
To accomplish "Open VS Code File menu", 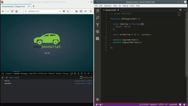I will pos(96,6).
